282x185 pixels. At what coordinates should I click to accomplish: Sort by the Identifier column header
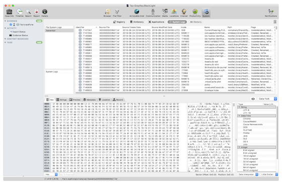pyautogui.click(x=86, y=27)
